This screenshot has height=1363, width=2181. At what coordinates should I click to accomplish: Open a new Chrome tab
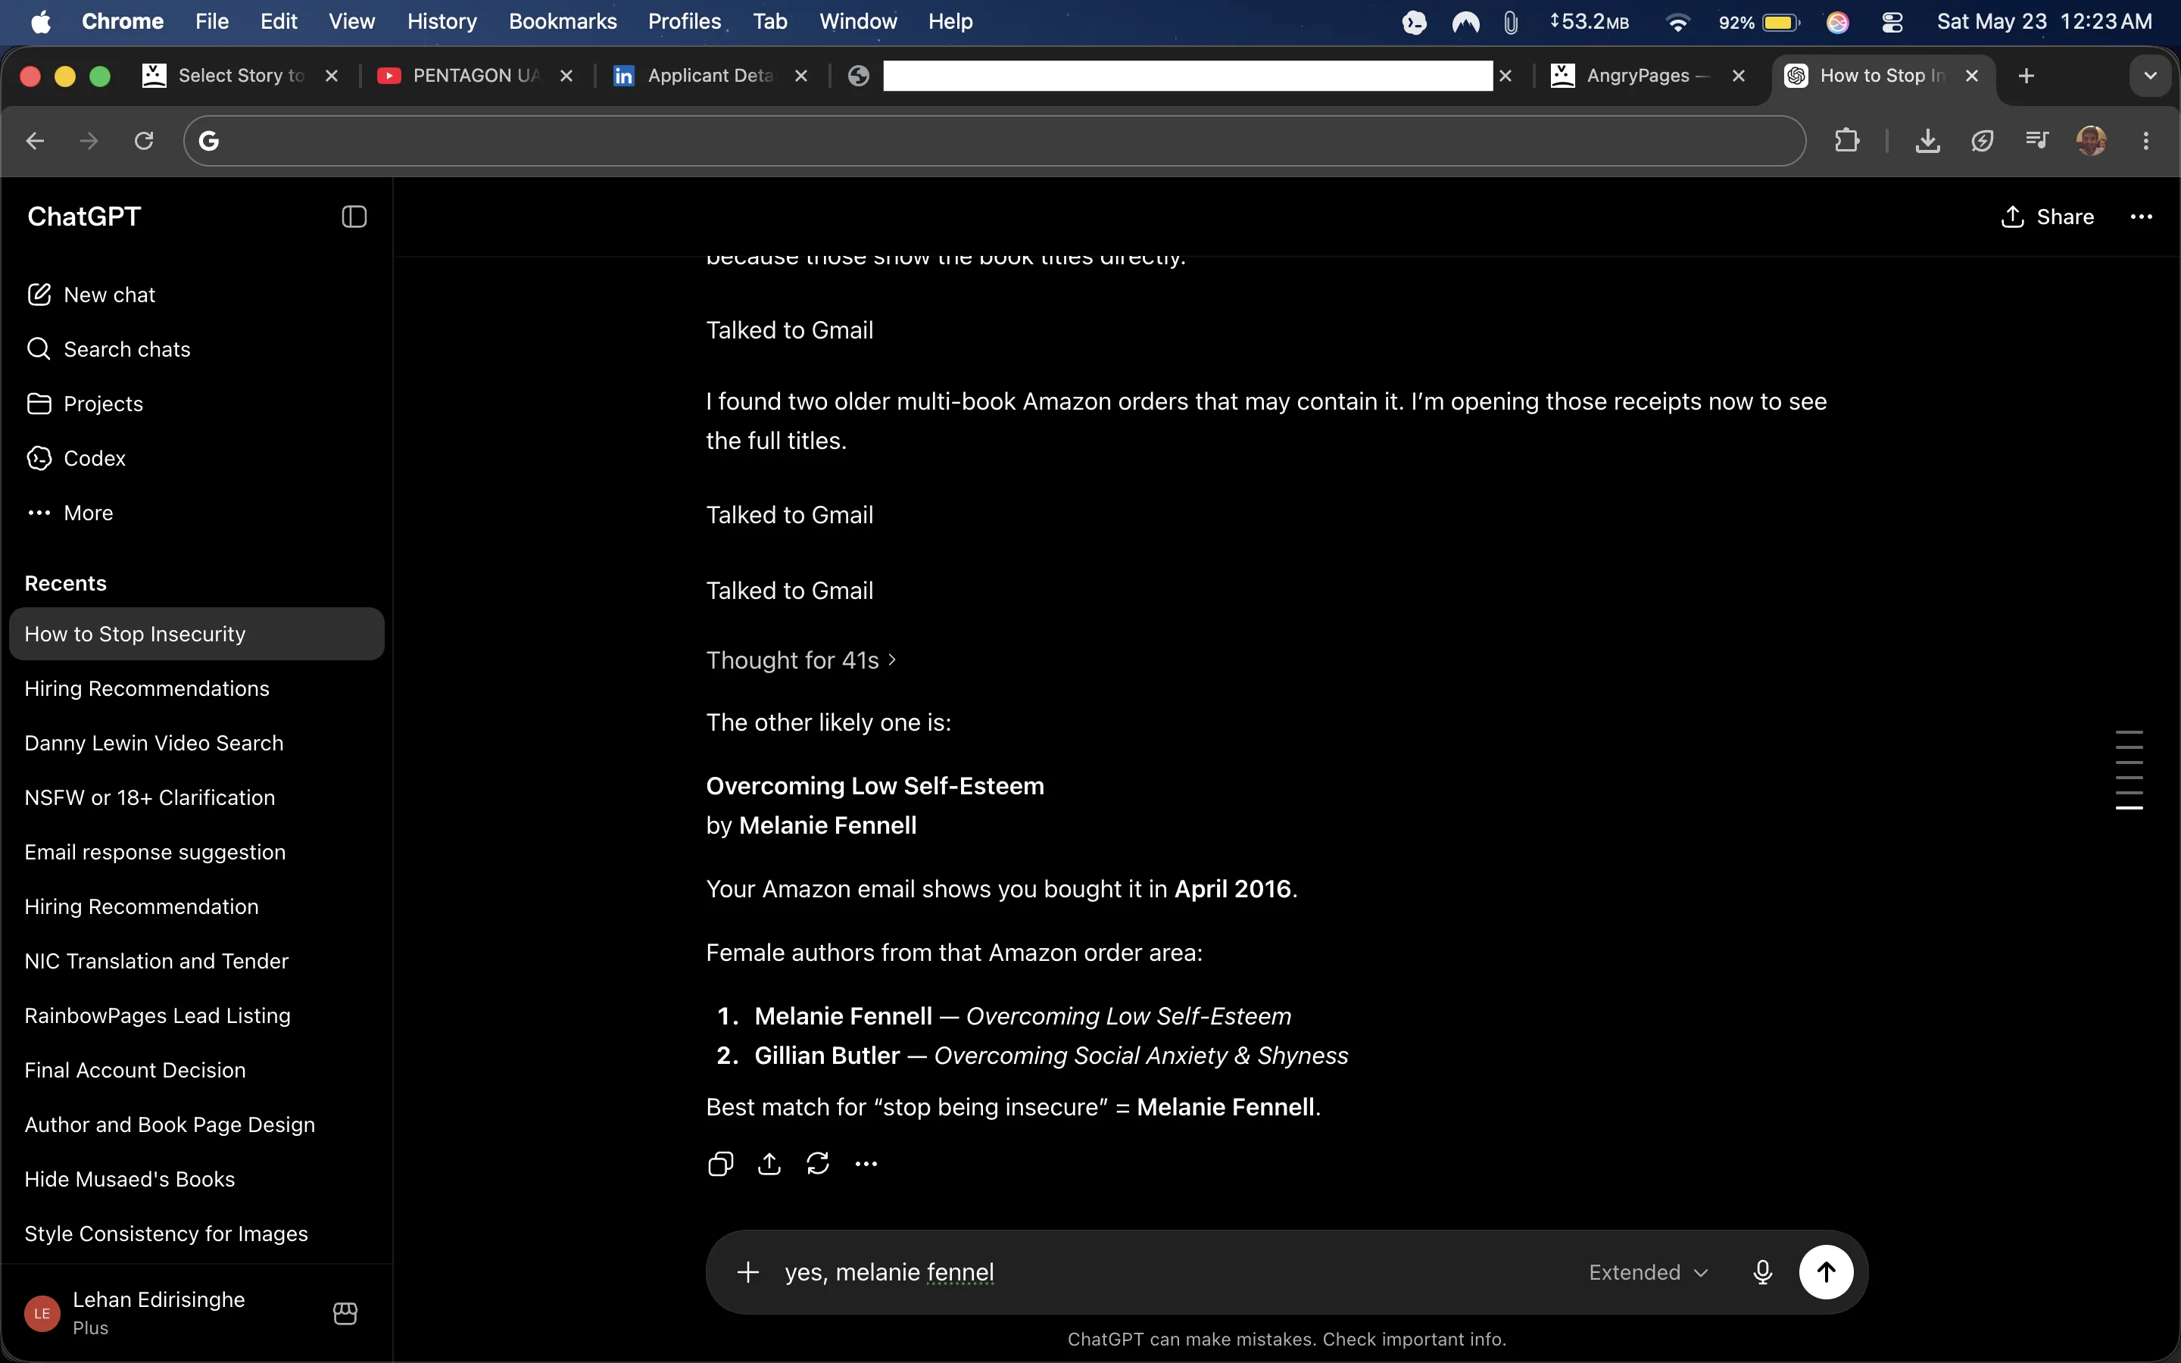tap(2027, 76)
